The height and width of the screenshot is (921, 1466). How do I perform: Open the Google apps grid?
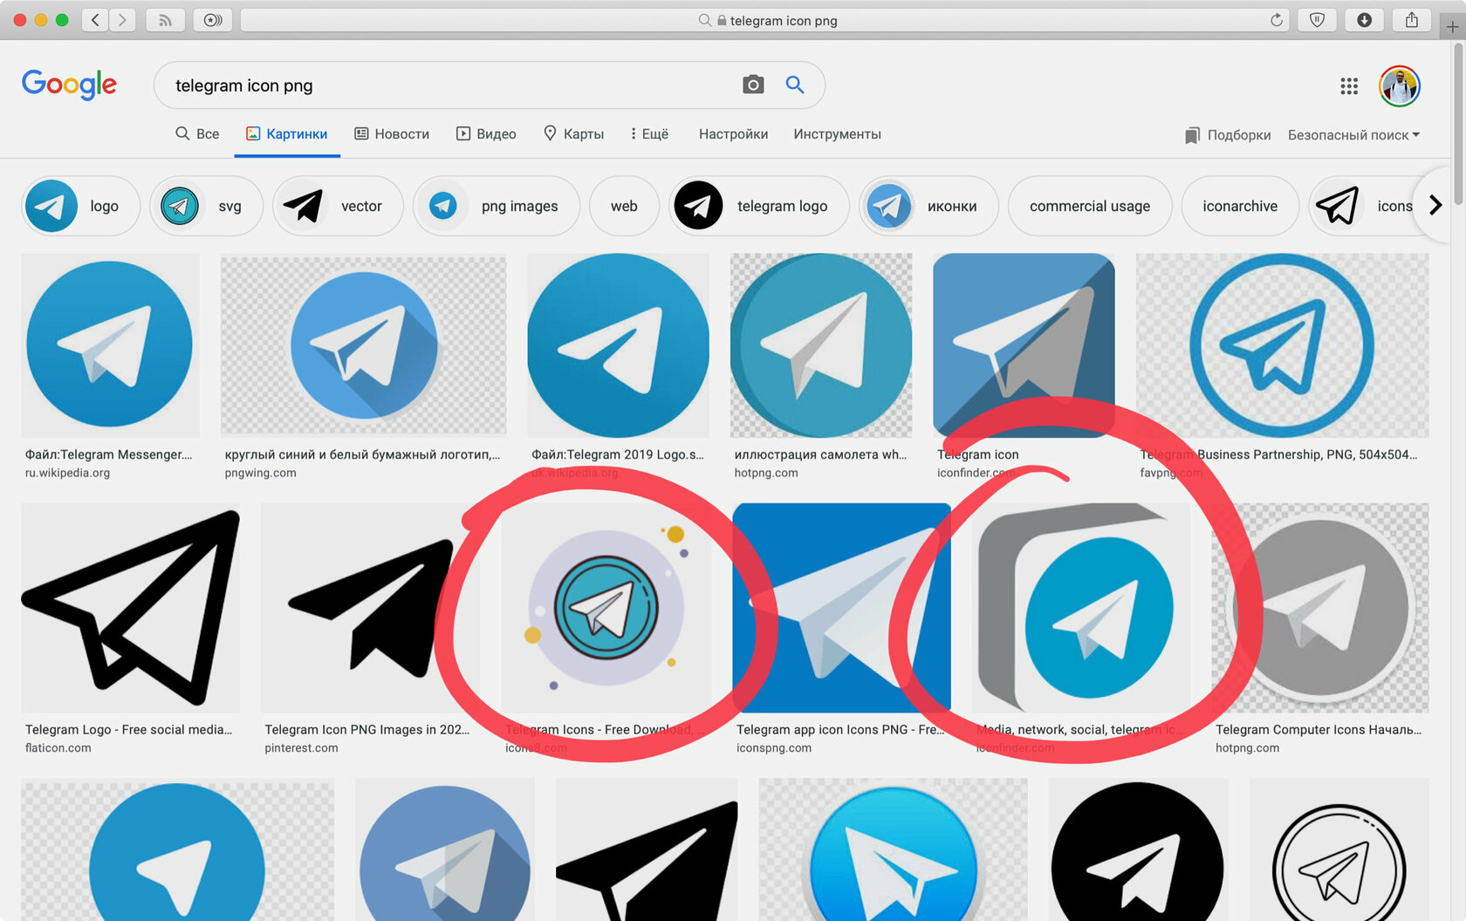click(1349, 85)
